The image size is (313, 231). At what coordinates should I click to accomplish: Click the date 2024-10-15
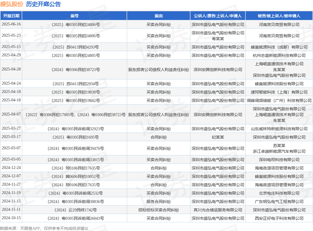[x=11, y=218]
